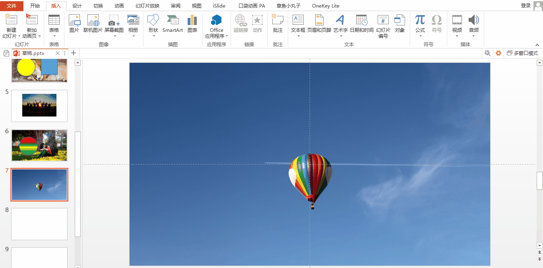This screenshot has height=268, width=543.
Task: Expand the 相册 dropdown arrow
Action: click(133, 36)
